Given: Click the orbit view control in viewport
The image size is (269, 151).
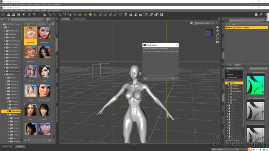Looking at the screenshot, I should click(217, 27).
